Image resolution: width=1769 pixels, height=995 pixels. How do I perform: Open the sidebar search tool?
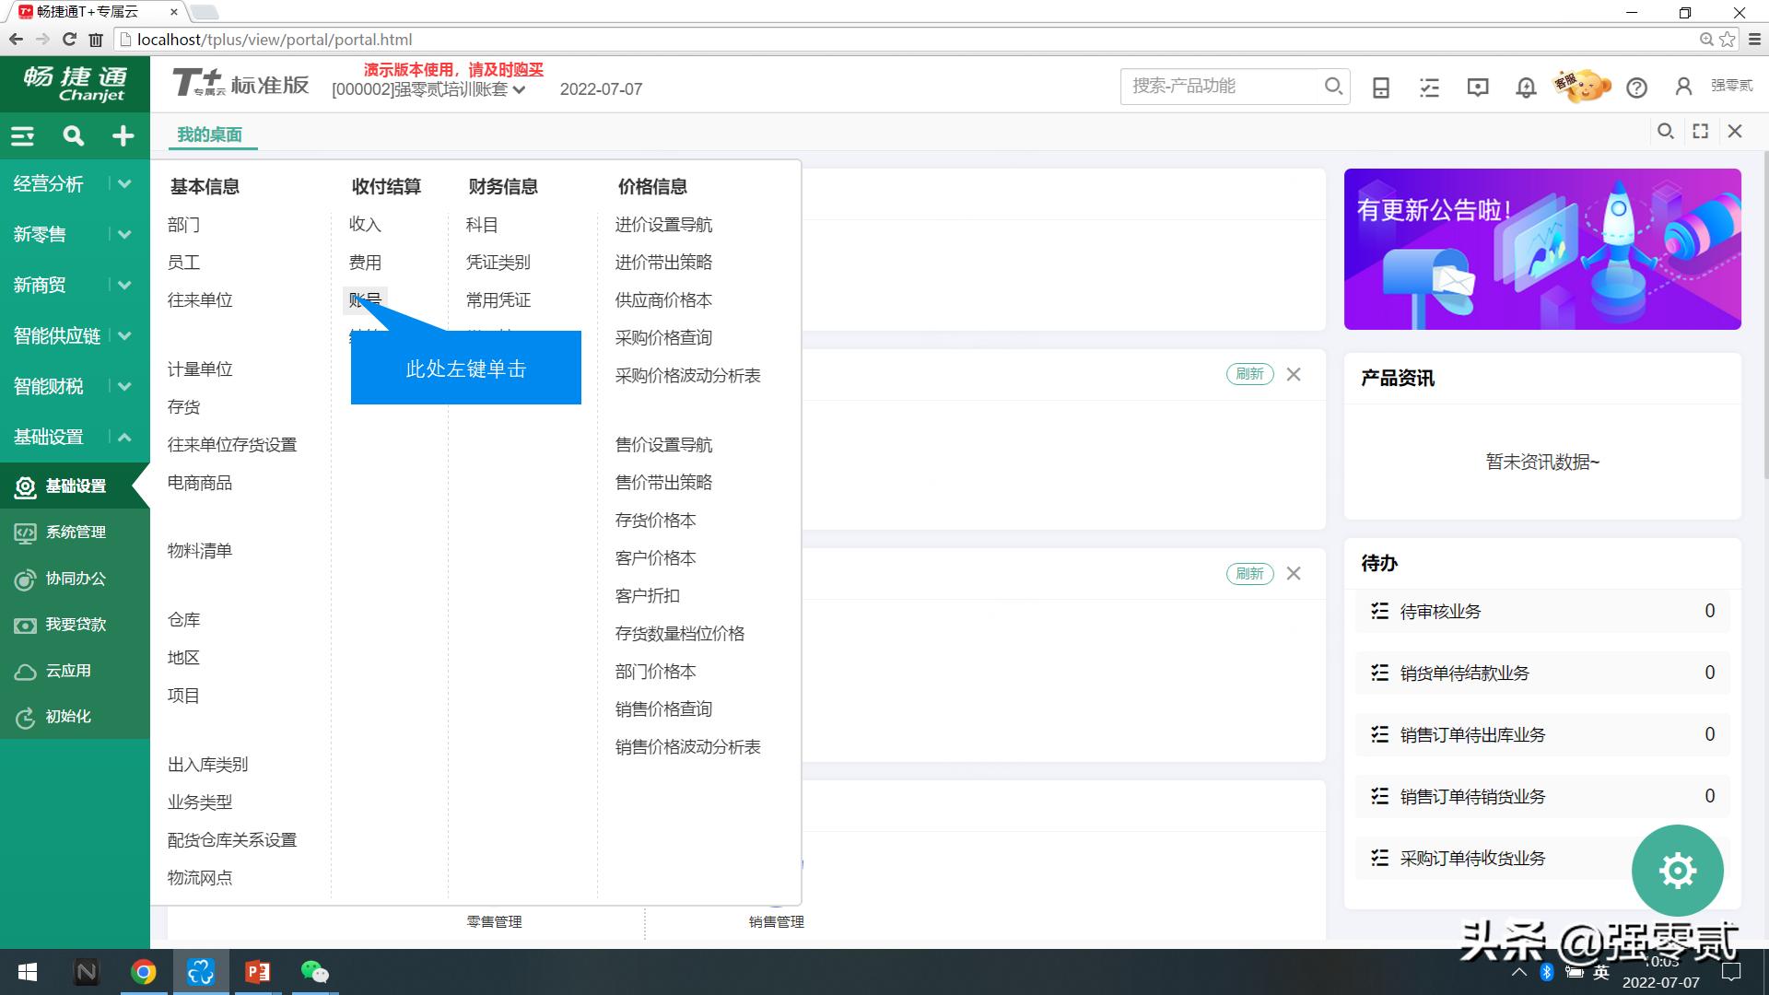73,135
